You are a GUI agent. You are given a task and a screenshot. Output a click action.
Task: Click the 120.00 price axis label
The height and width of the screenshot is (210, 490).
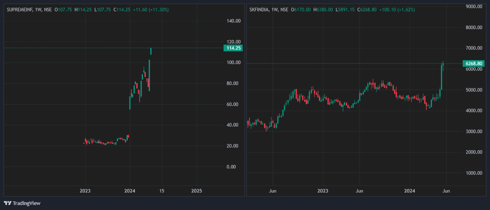point(233,42)
